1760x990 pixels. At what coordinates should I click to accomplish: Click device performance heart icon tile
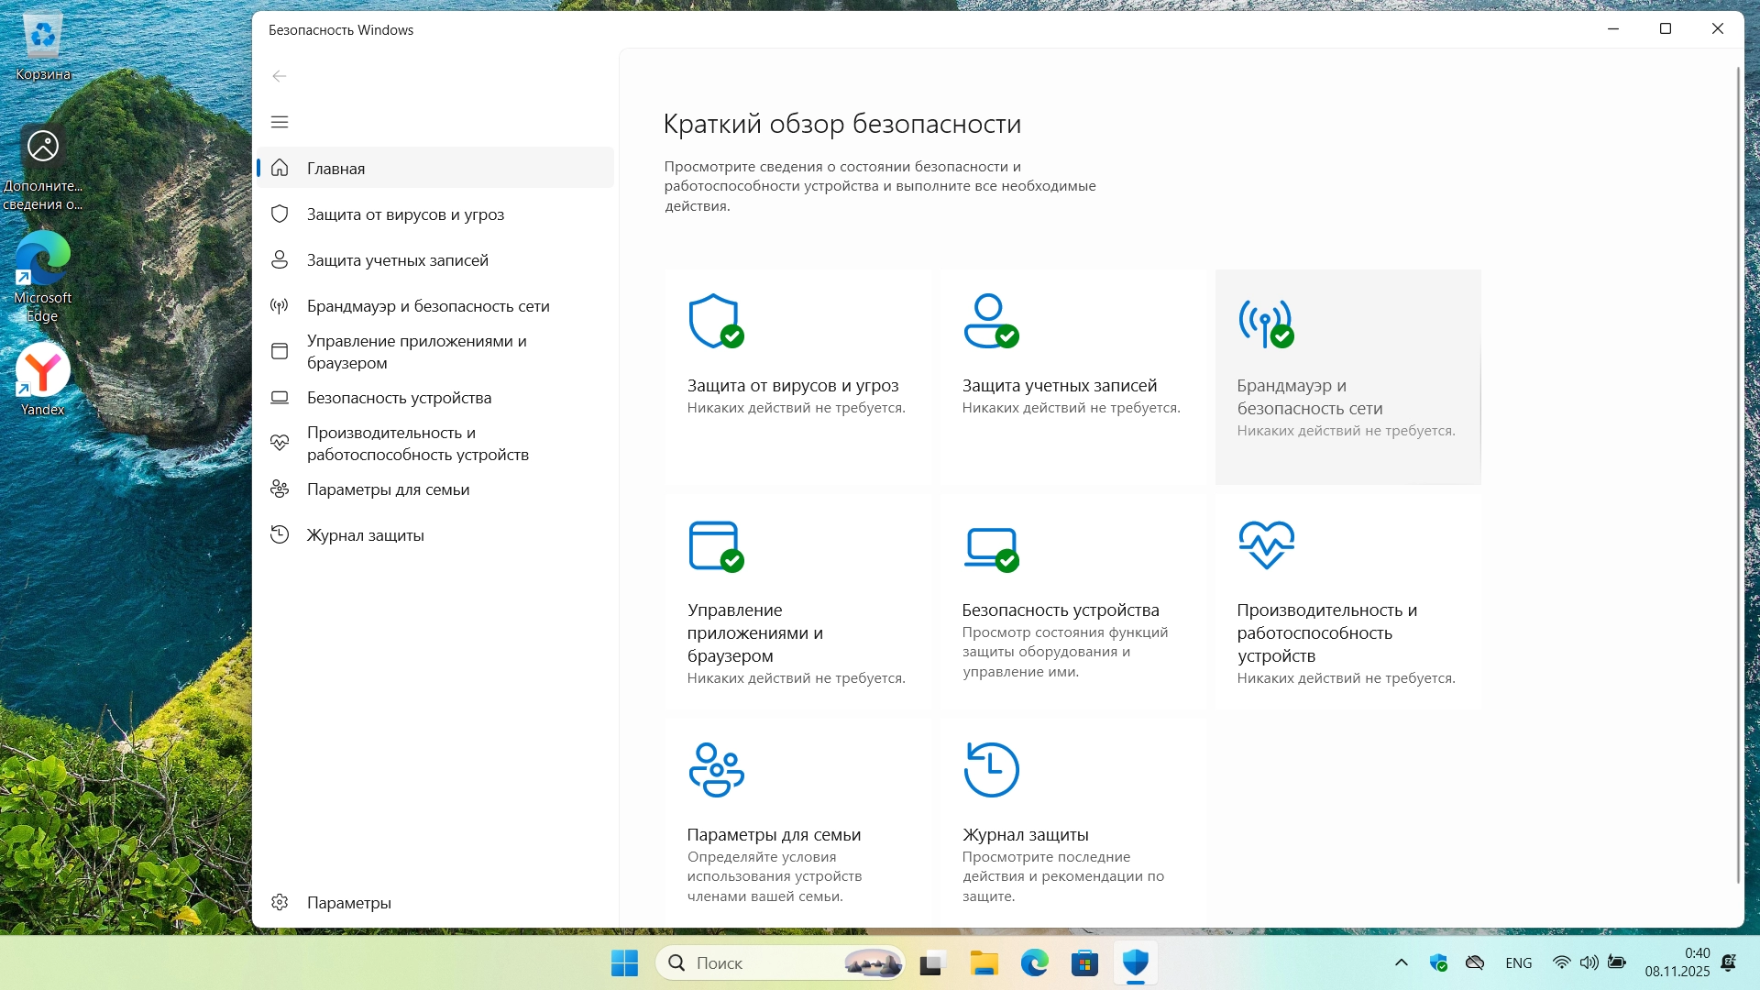[x=1266, y=545]
